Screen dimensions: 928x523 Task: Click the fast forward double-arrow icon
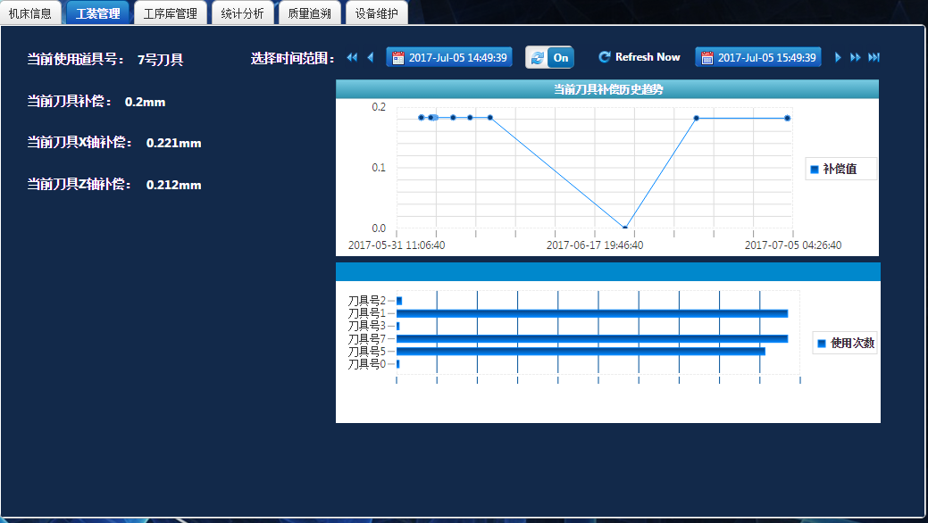[855, 57]
